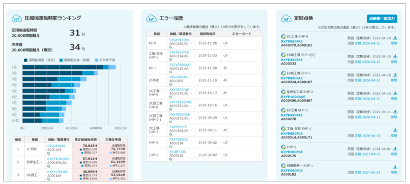410x184 pixels.
Task: Download the DC工場 EHP-9 inspection report
Action: pos(395,38)
